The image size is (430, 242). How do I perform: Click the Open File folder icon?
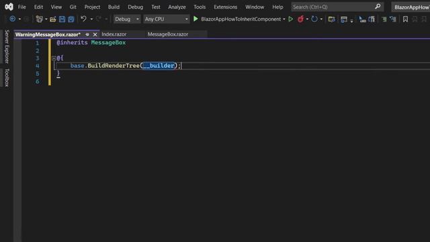(53, 19)
